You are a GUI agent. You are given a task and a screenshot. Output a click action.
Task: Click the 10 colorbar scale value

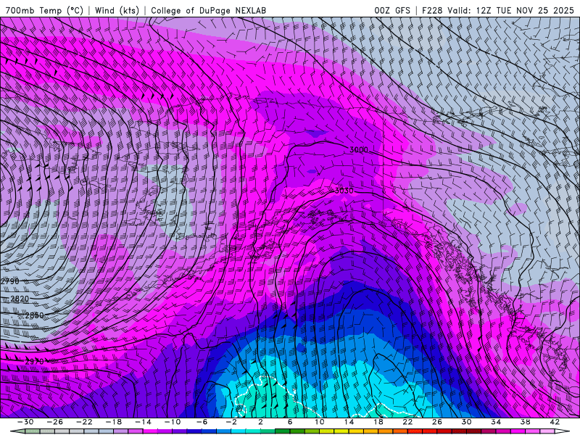[319, 422]
